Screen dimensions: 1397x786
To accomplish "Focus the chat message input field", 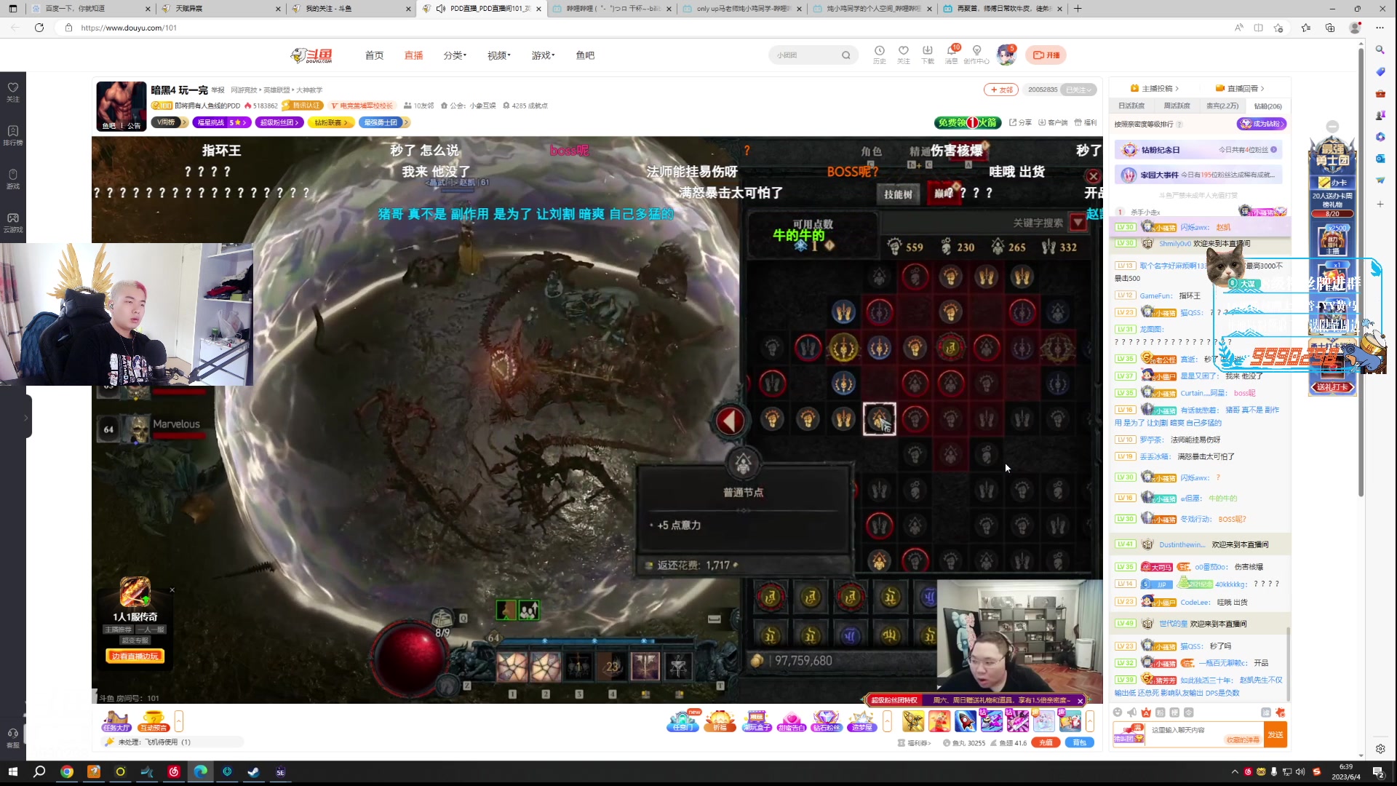I will point(1205,735).
